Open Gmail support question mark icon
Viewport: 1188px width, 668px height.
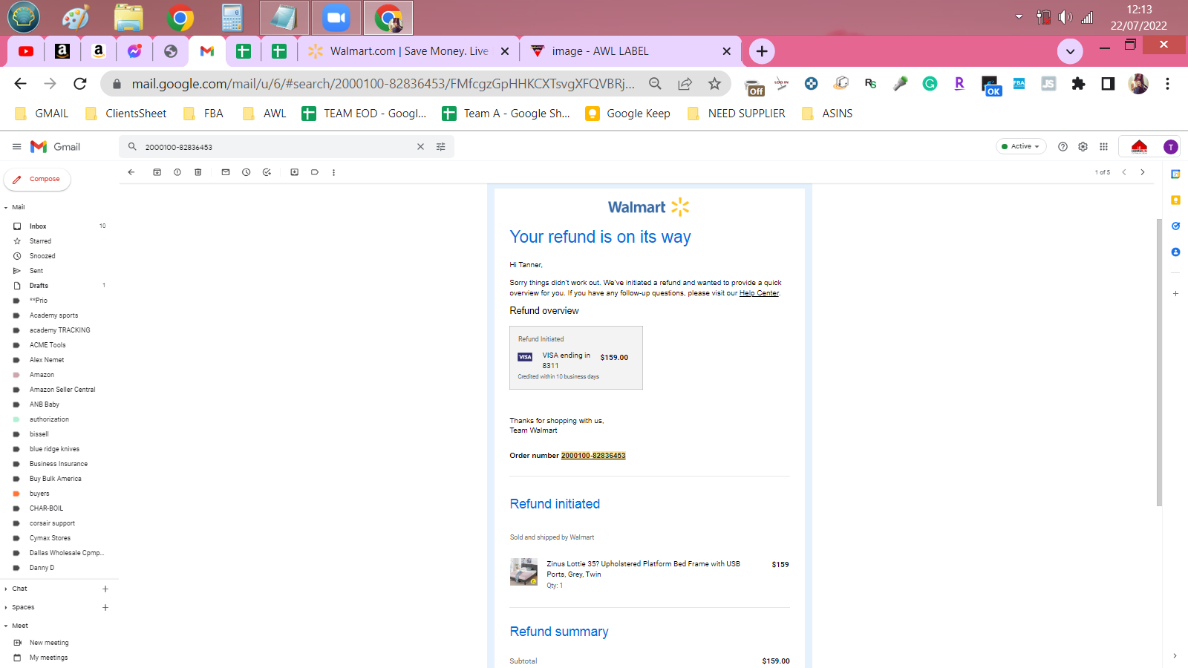coord(1063,147)
